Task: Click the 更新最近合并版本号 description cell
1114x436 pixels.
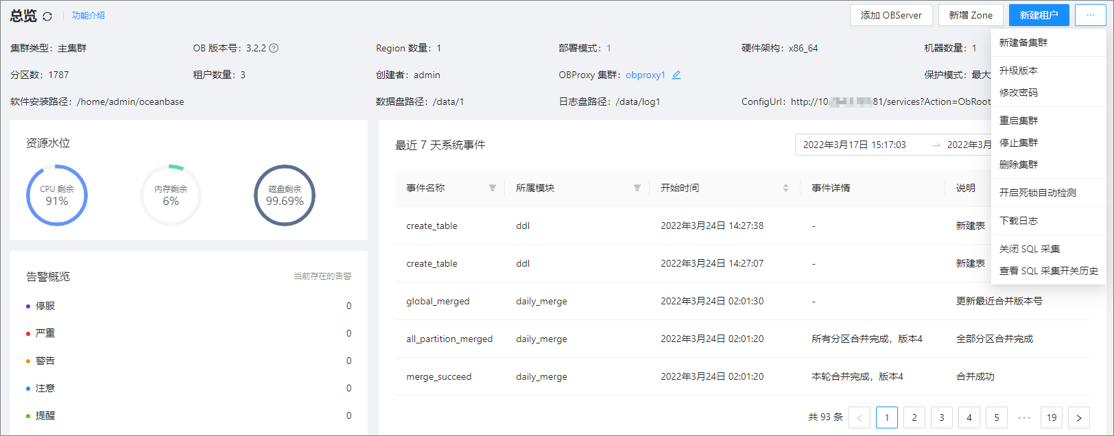Action: pyautogui.click(x=999, y=301)
